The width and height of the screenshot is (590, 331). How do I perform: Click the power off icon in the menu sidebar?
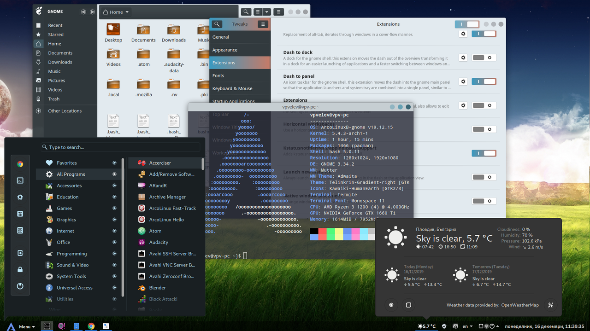click(x=20, y=286)
